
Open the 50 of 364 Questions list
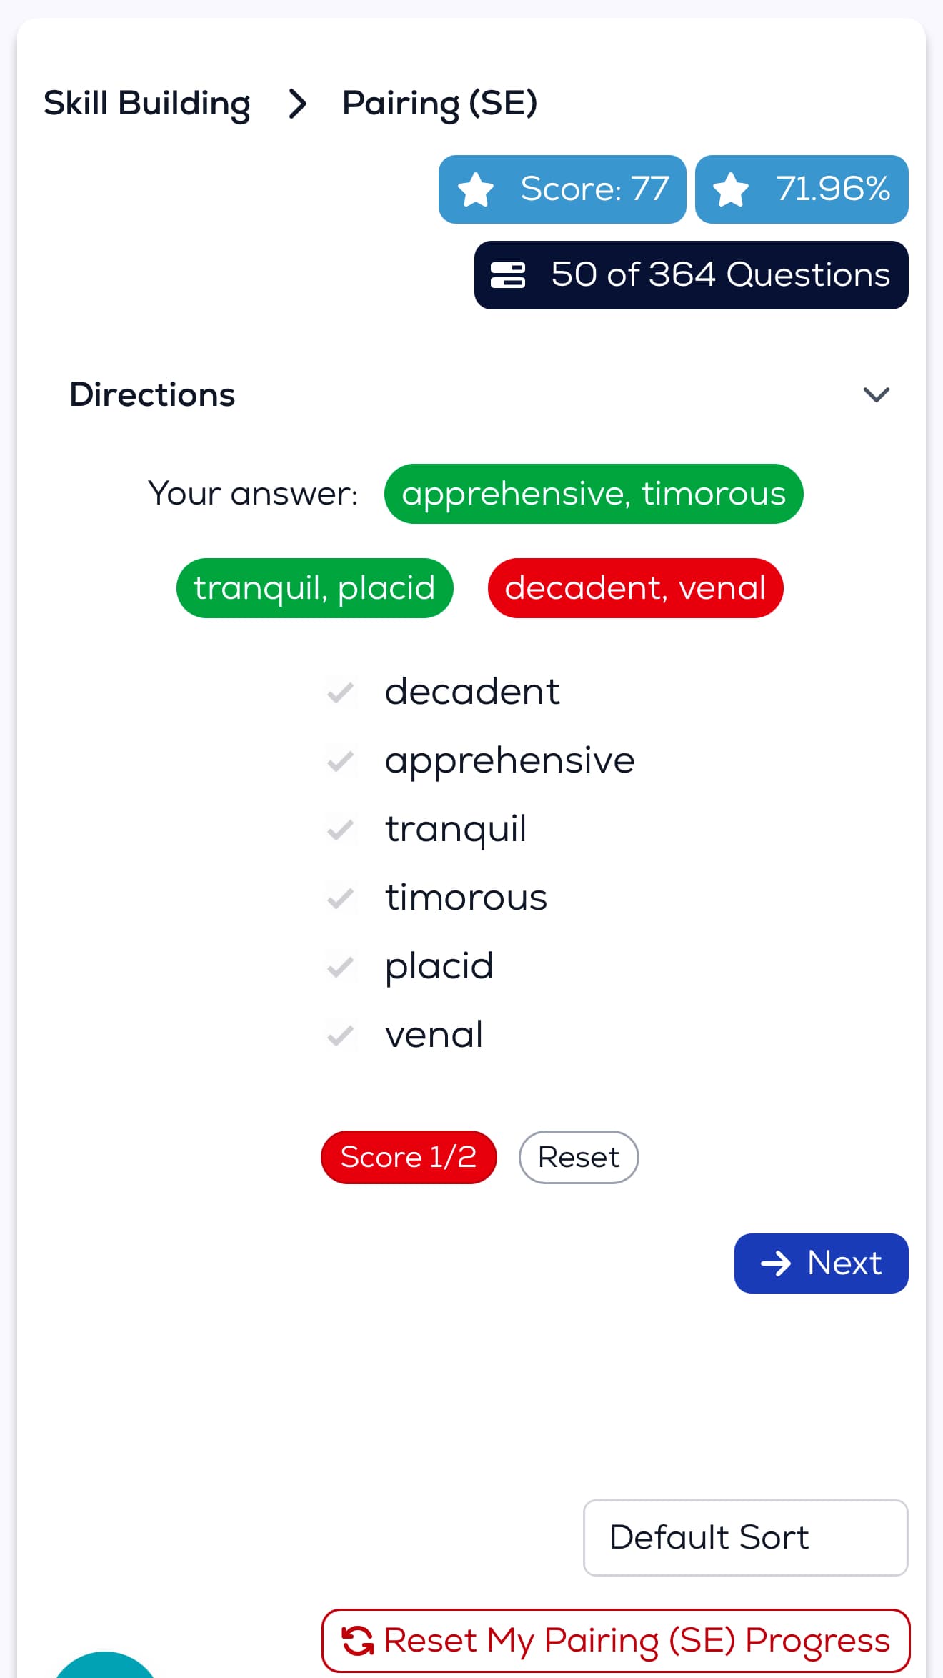[691, 275]
